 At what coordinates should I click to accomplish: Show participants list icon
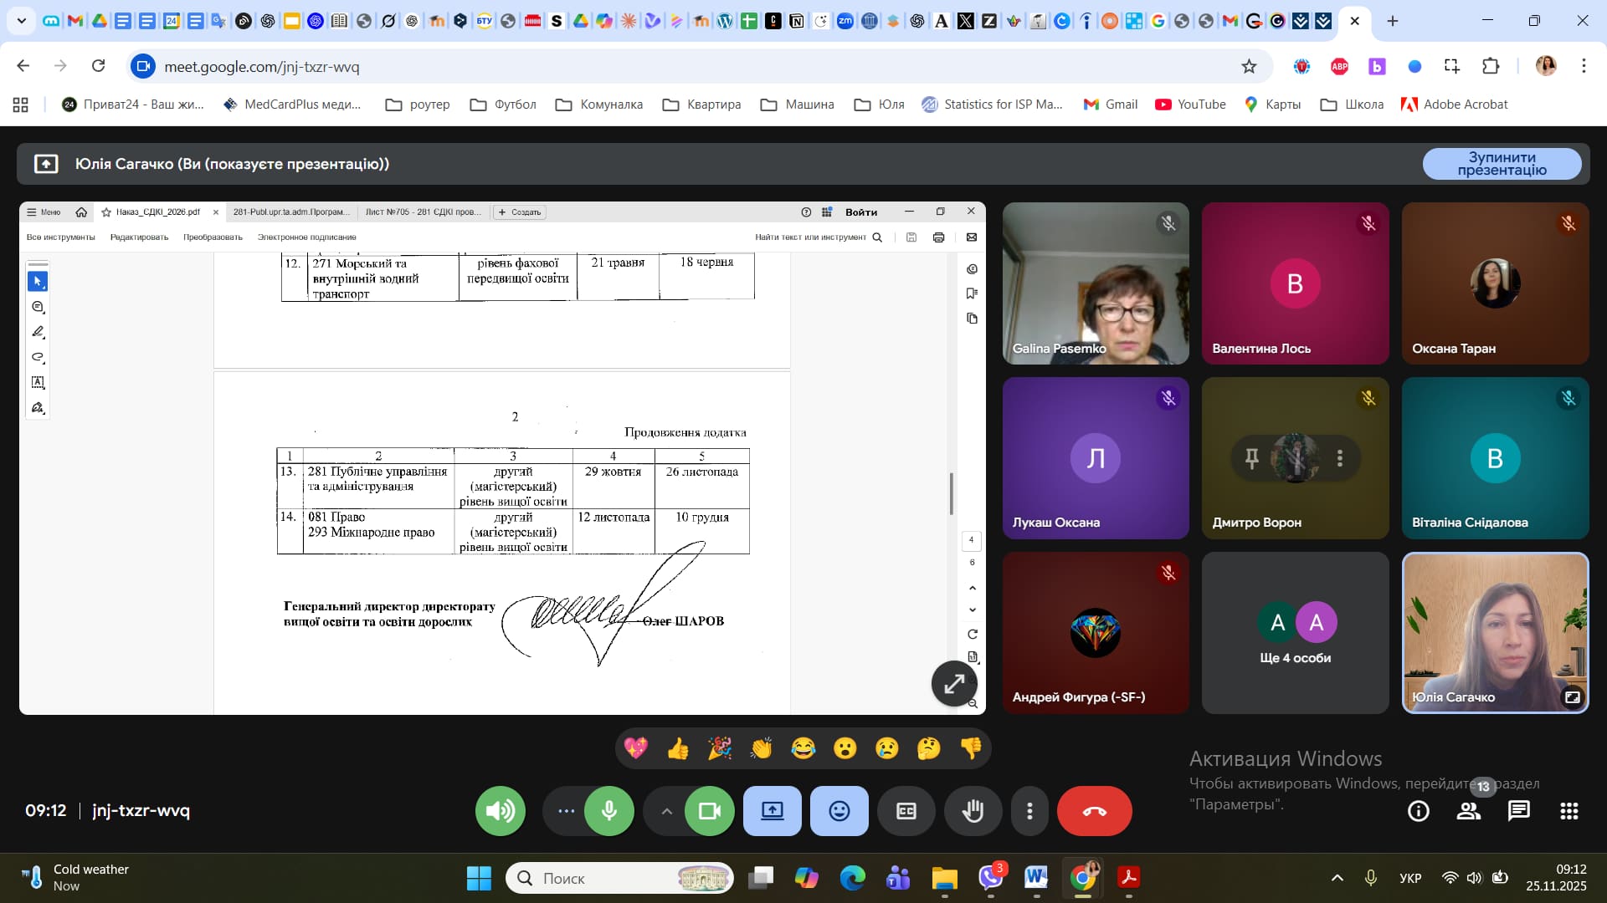click(1468, 810)
